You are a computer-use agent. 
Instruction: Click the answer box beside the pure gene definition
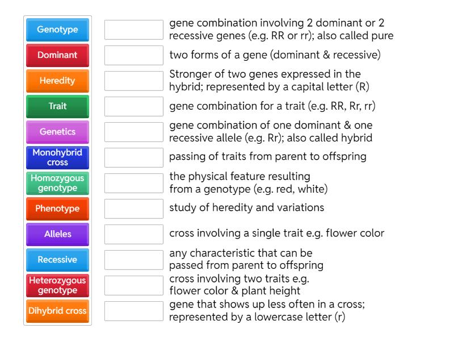tap(133, 30)
